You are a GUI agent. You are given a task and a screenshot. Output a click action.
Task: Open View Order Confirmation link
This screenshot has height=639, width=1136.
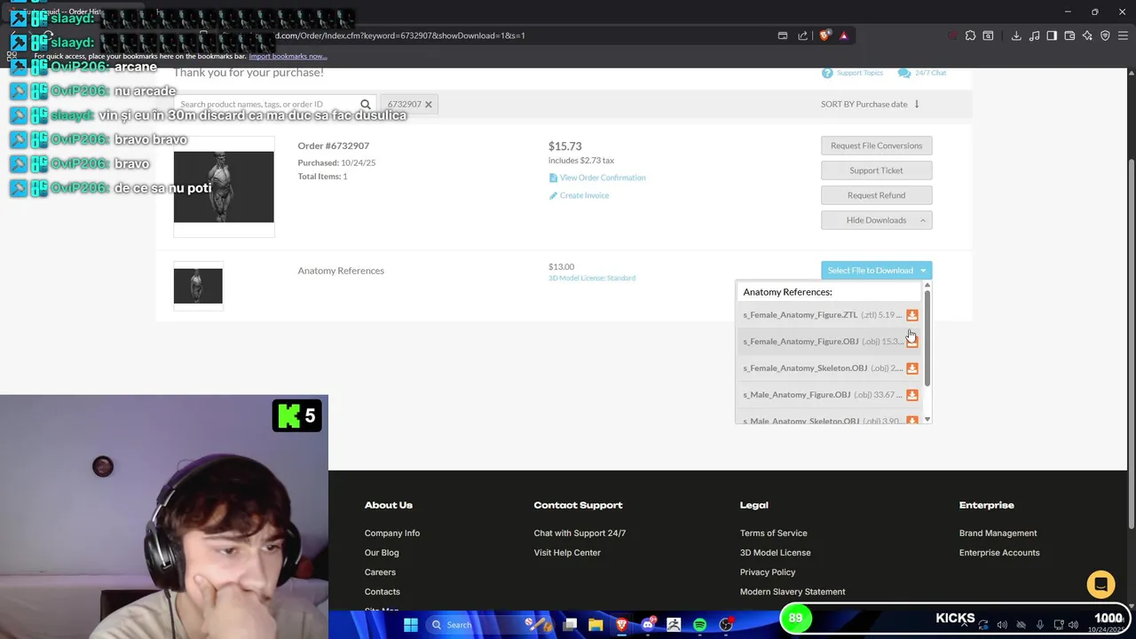(603, 177)
